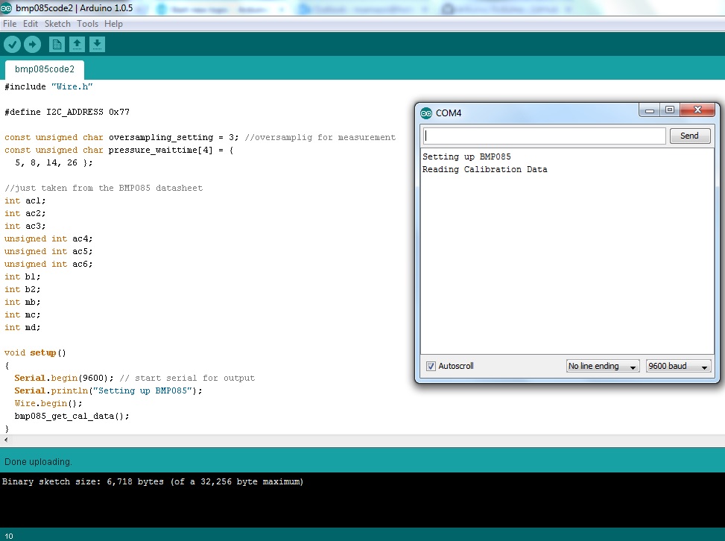The image size is (725, 541).
Task: Click the 'unsigned int ac5;' line
Action: [48, 252]
